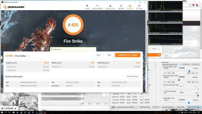
Task: Open the Home tab in 3DMark
Action: 87,7
